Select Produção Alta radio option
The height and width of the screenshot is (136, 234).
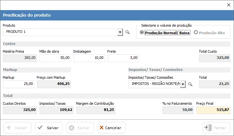[x=209, y=33]
